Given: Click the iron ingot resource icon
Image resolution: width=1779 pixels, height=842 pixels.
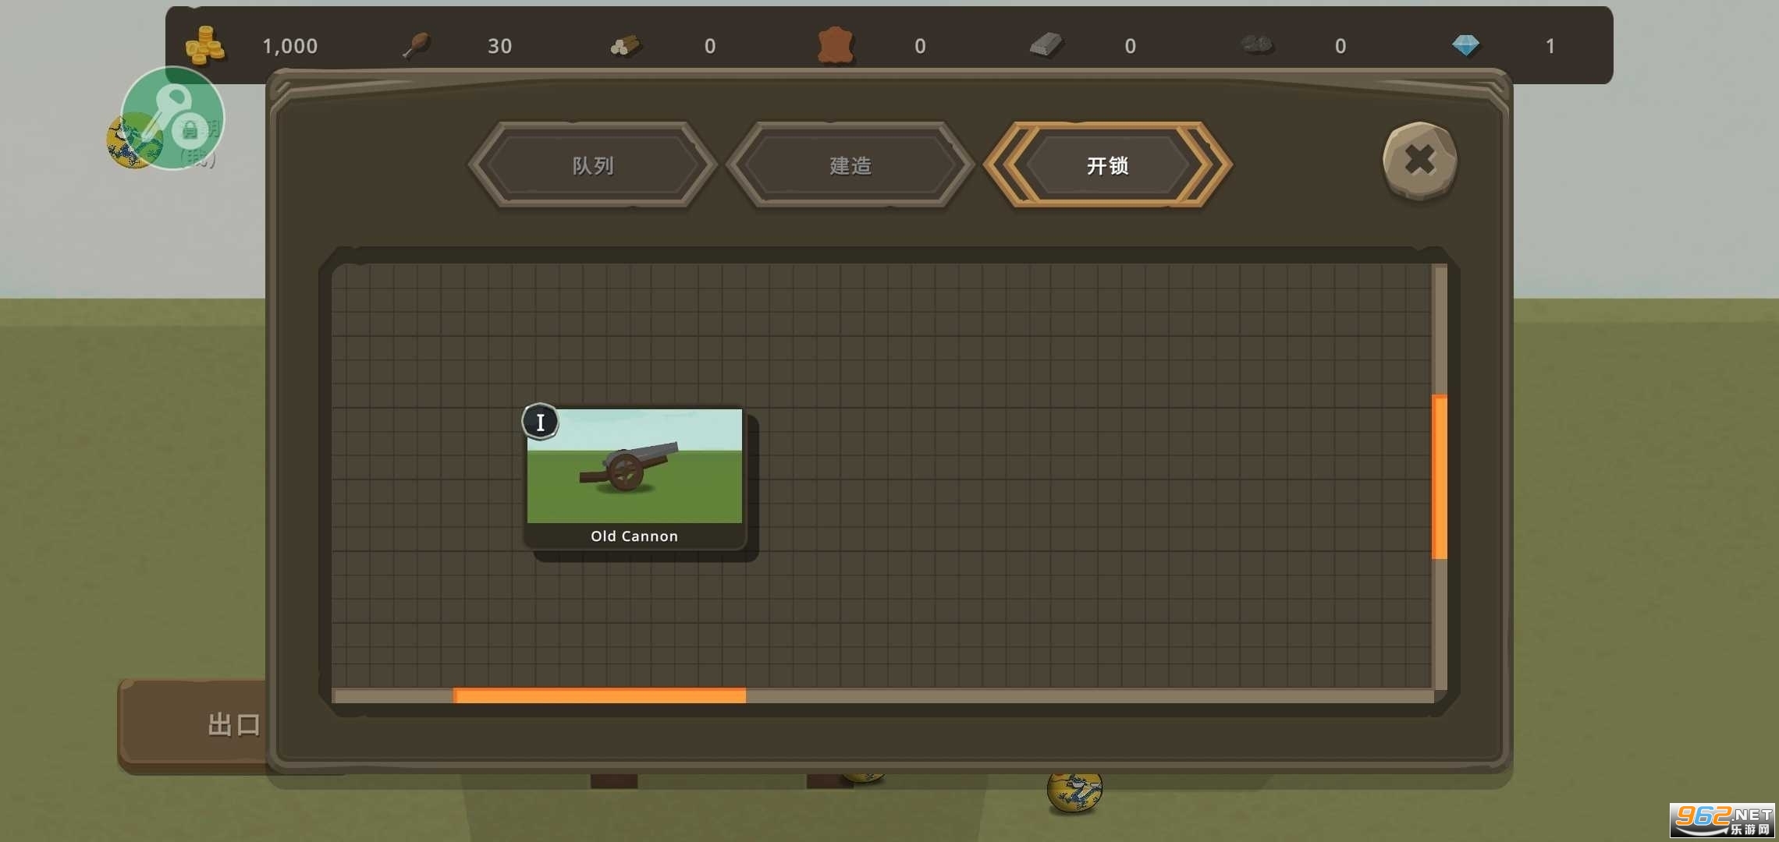Looking at the screenshot, I should 1046,45.
